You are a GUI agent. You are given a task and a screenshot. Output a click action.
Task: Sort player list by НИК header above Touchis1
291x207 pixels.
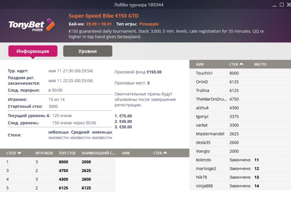click(x=200, y=65)
